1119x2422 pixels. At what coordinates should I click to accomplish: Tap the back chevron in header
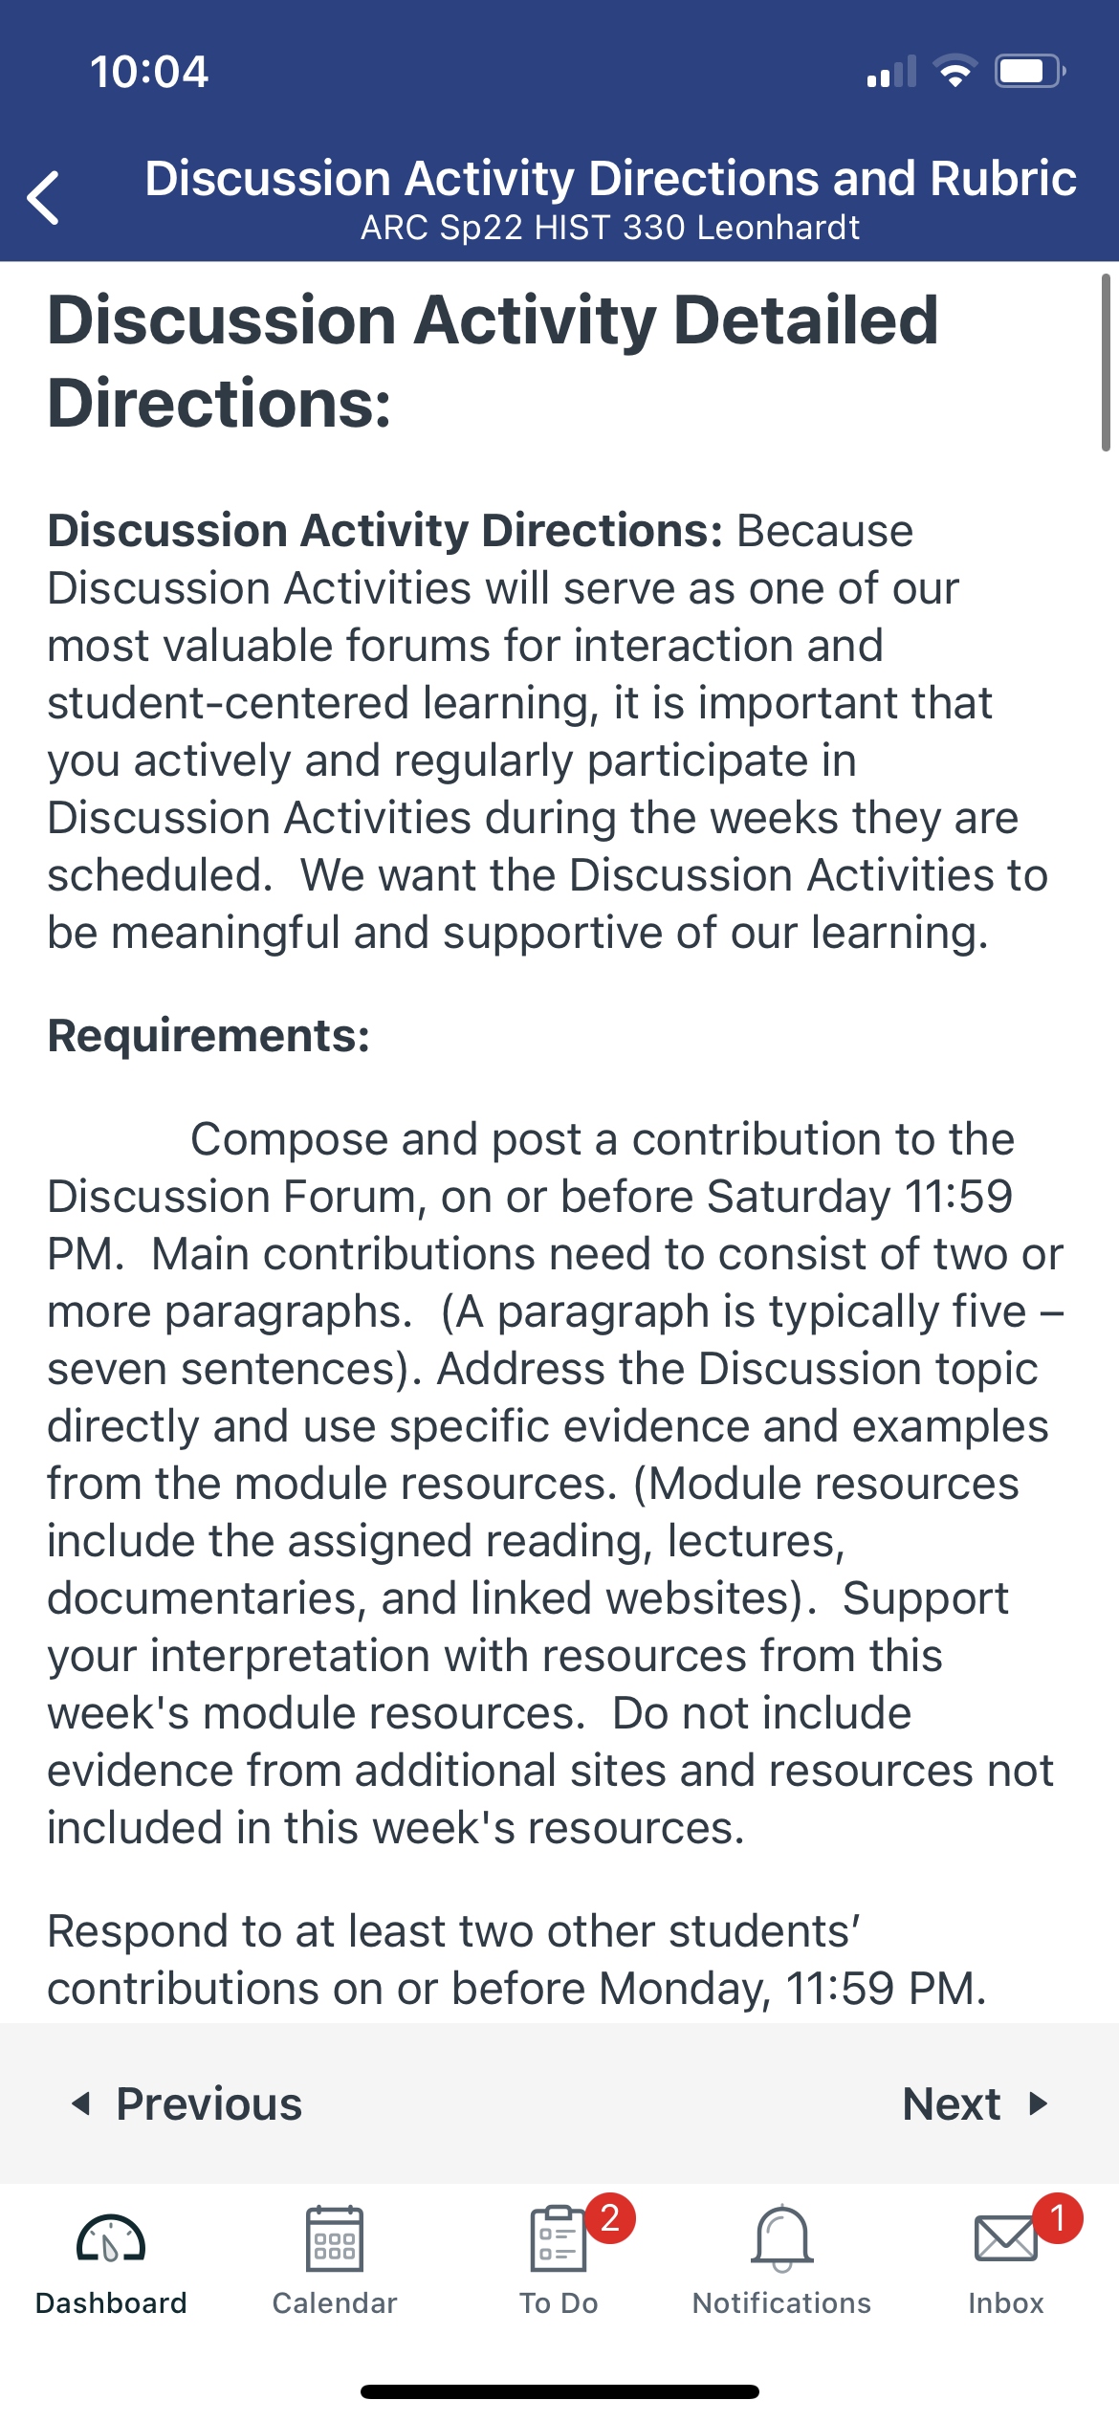[43, 198]
